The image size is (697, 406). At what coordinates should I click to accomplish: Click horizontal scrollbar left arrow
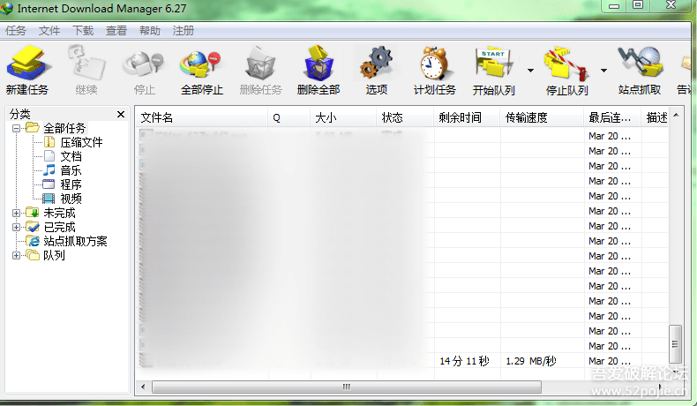[143, 387]
